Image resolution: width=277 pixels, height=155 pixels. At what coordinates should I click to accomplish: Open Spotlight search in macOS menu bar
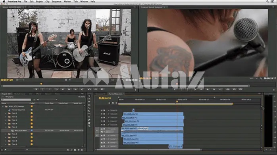[x=267, y=2]
